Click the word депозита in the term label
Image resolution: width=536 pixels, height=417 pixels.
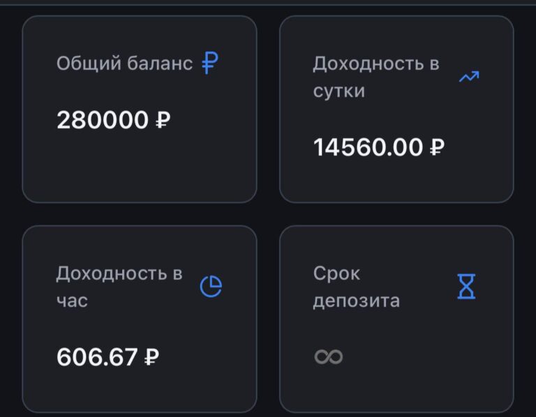pos(356,301)
